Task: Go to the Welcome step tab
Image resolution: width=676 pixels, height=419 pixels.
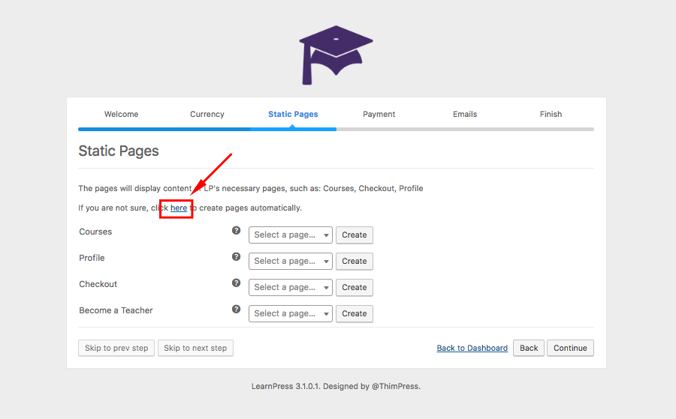Action: pos(121,115)
